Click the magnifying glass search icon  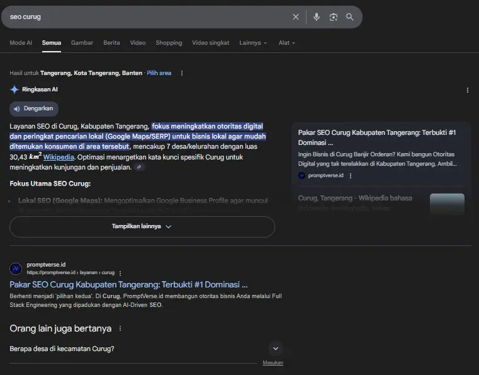point(350,17)
